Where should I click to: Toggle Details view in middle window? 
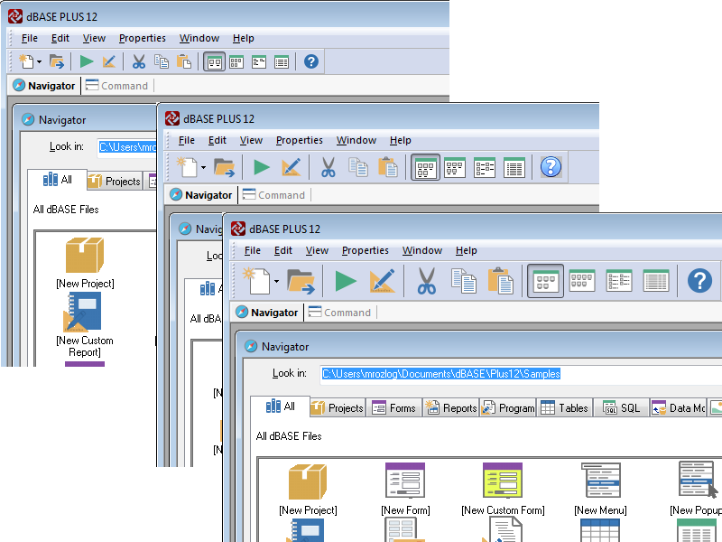point(514,167)
